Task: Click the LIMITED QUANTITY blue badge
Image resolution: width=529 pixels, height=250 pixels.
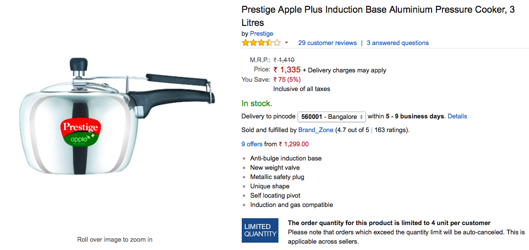Action: click(260, 230)
